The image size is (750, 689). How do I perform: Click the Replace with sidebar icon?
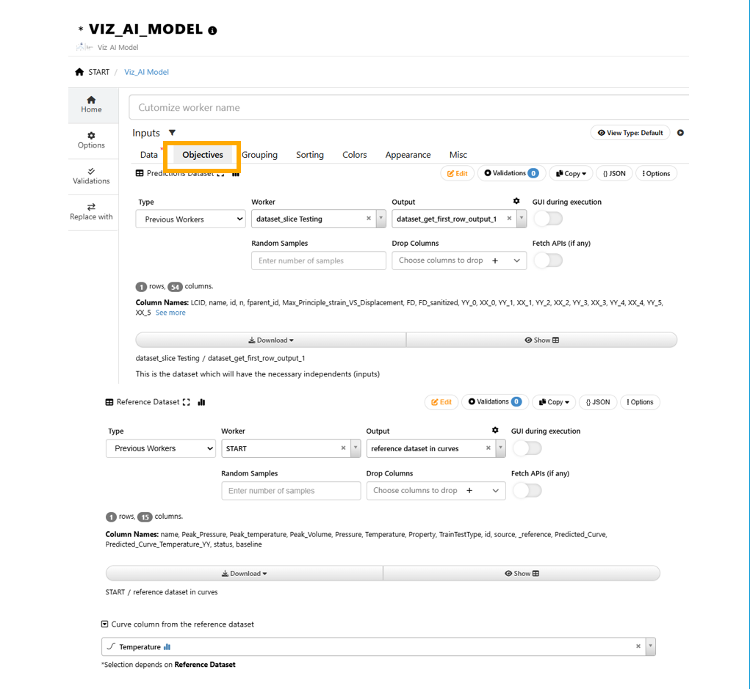coord(91,208)
